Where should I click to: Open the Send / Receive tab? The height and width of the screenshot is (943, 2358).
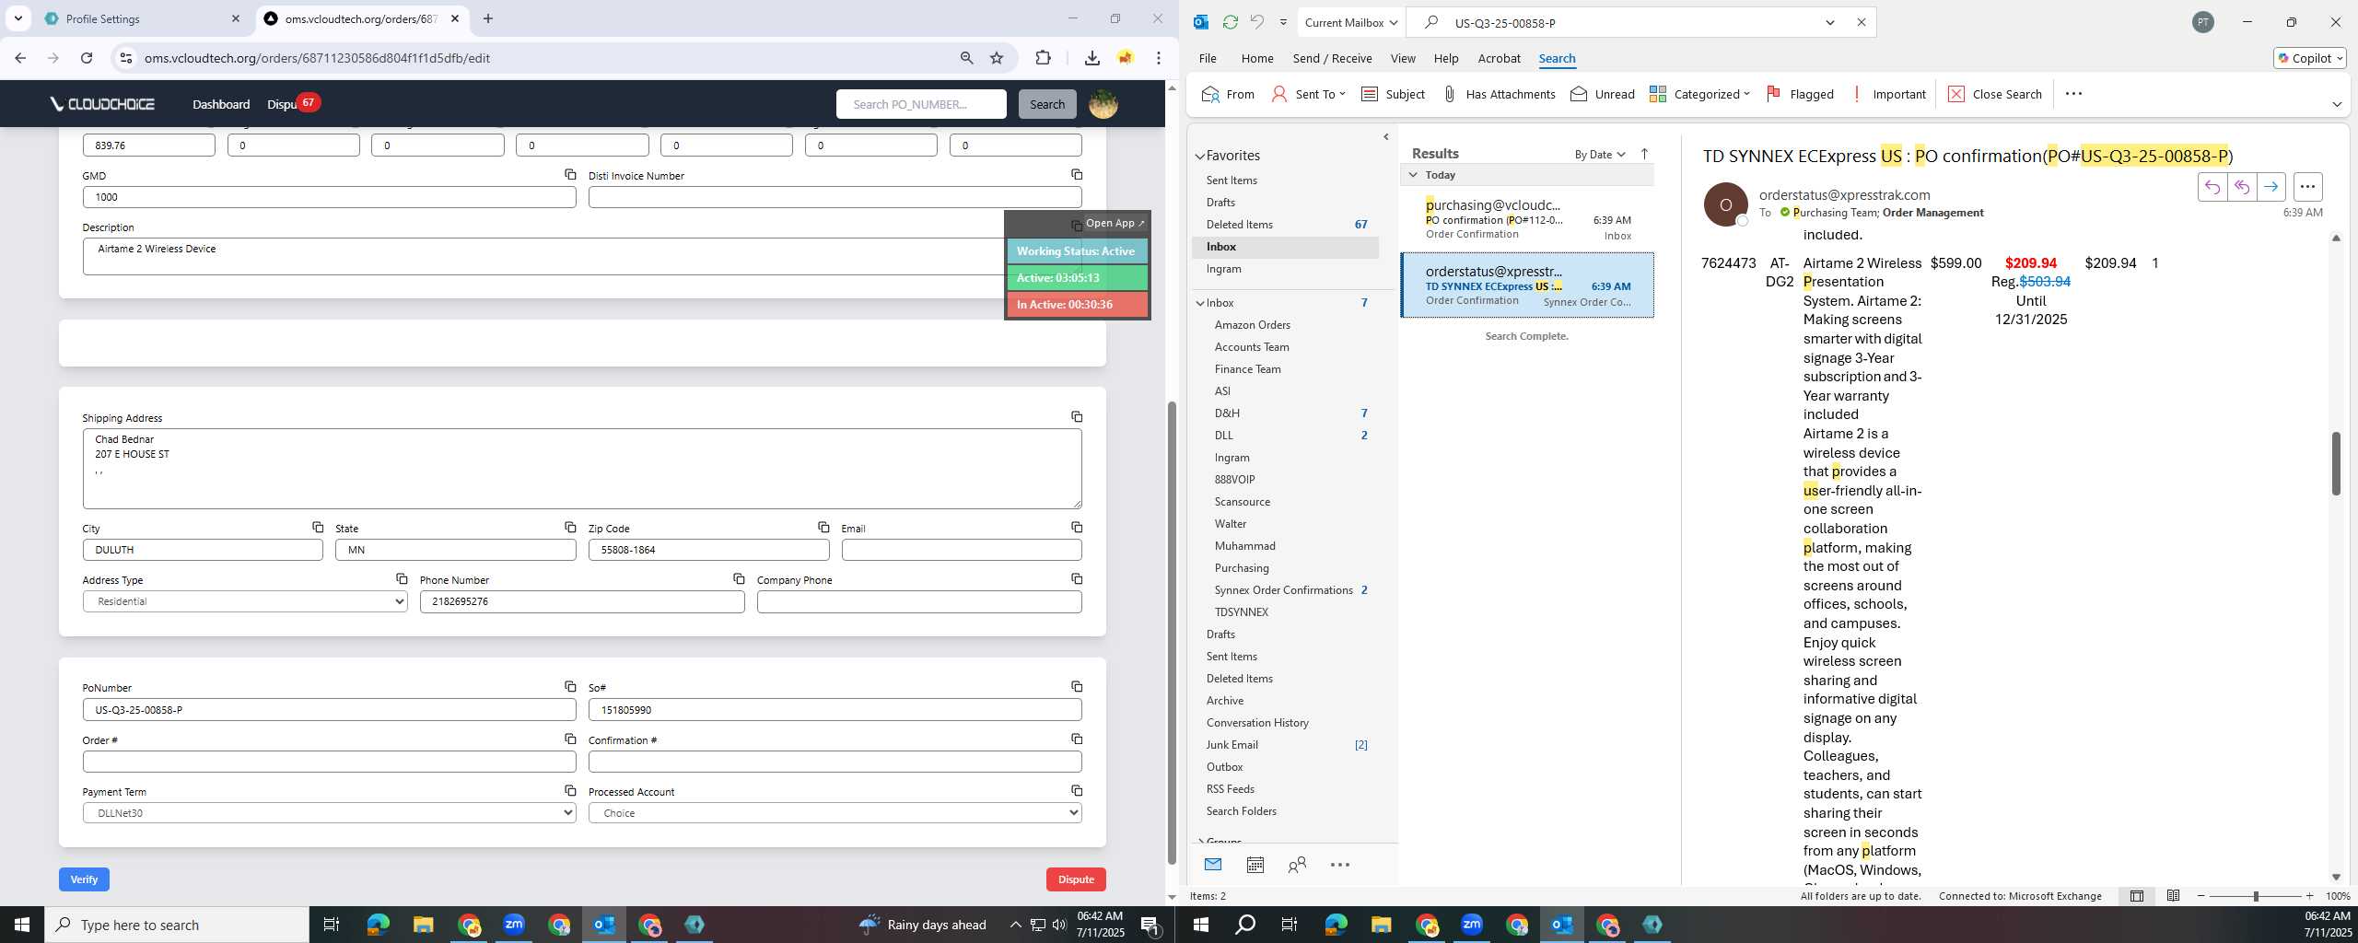click(x=1332, y=58)
